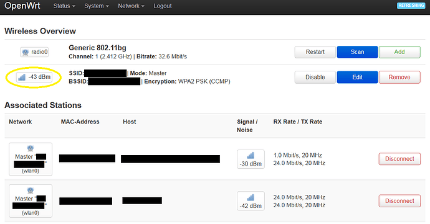The height and width of the screenshot is (224, 430).
Task: Click the wlan0 network icon in first station row
Action: coord(31,148)
